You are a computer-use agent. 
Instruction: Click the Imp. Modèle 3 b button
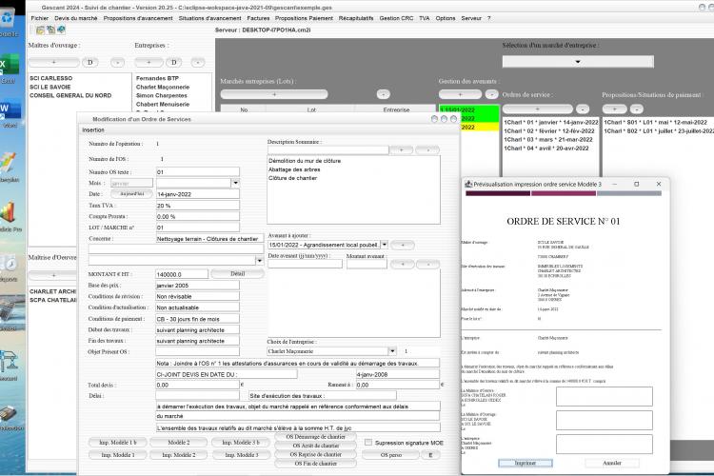241,443
